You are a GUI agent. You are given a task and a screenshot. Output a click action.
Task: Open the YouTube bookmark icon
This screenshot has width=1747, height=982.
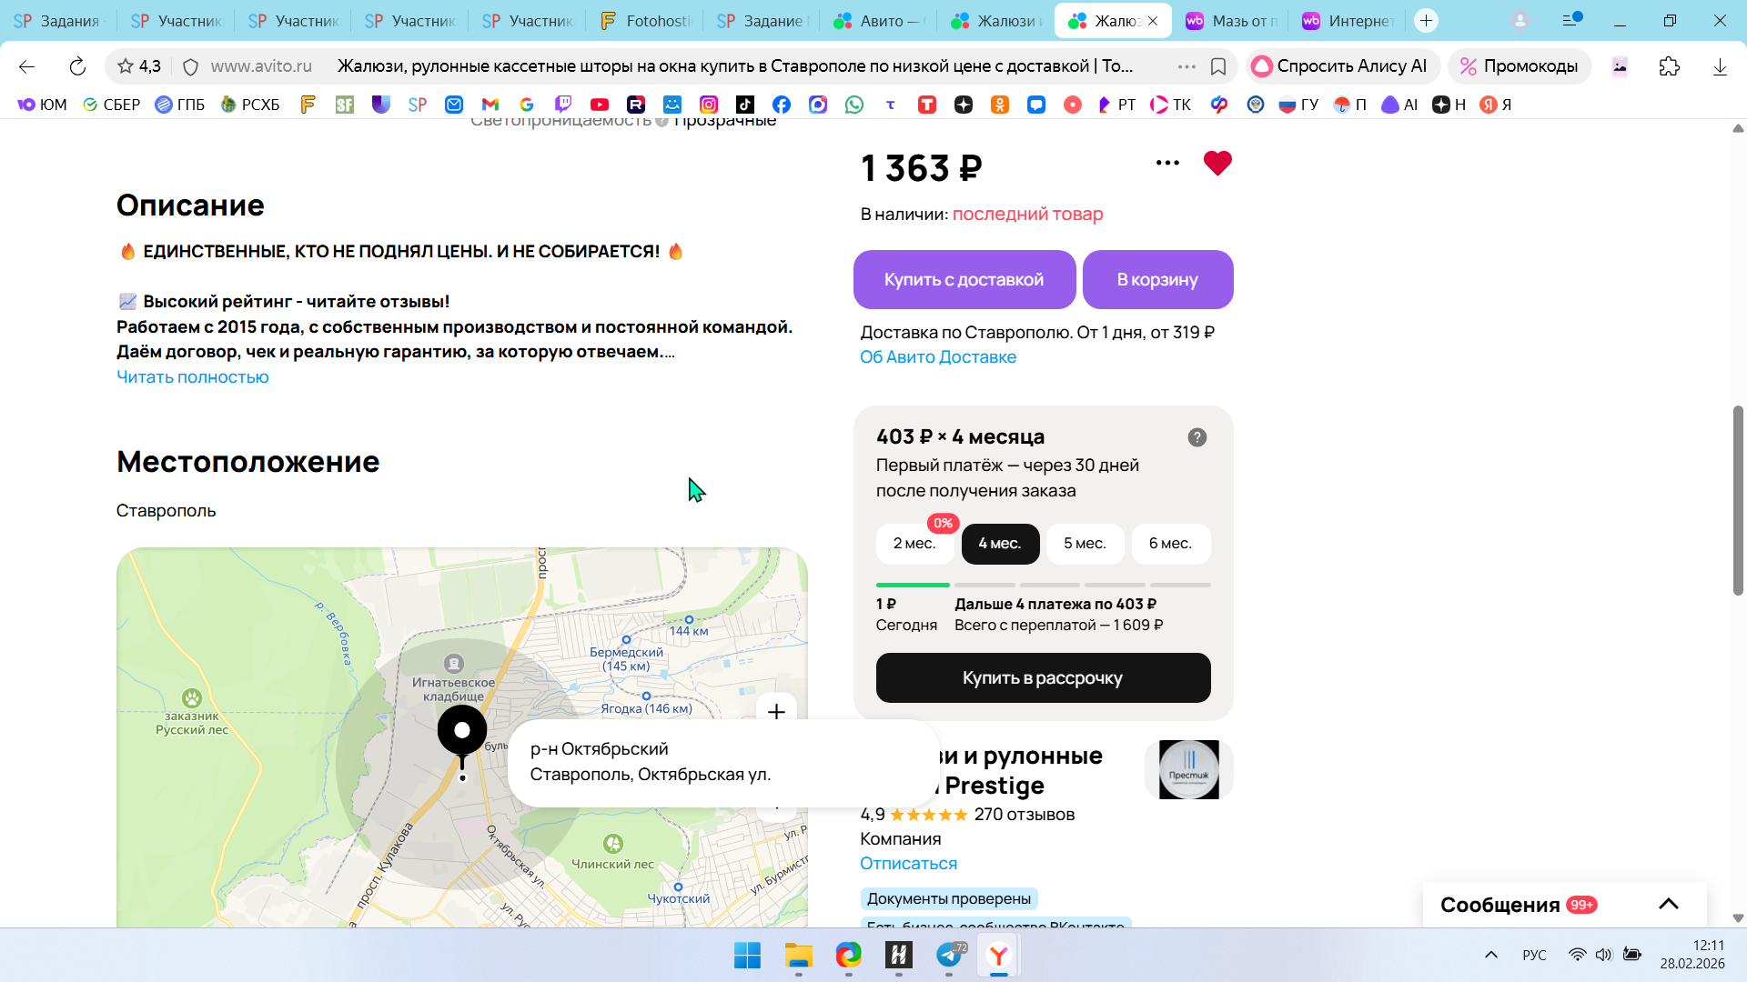tap(599, 105)
